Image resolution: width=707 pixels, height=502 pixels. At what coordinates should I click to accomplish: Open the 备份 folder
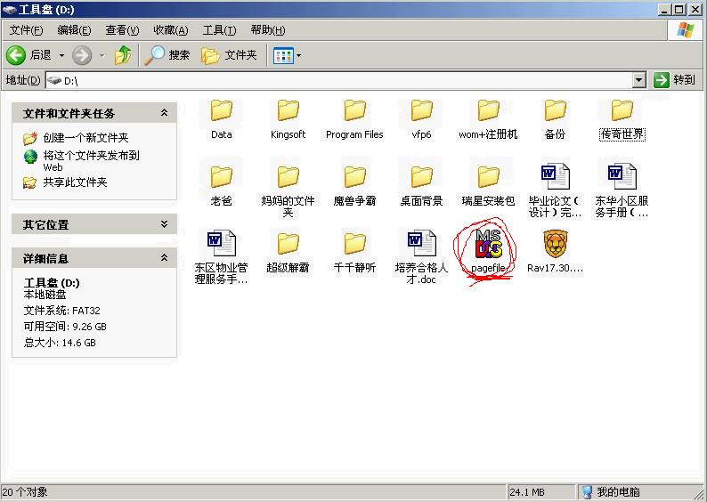click(555, 119)
